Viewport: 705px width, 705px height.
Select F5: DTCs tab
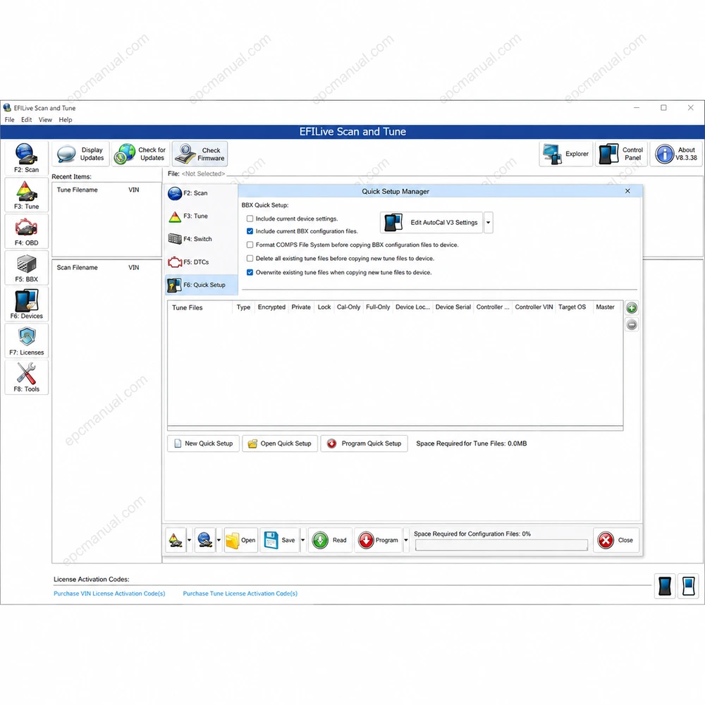coord(201,262)
